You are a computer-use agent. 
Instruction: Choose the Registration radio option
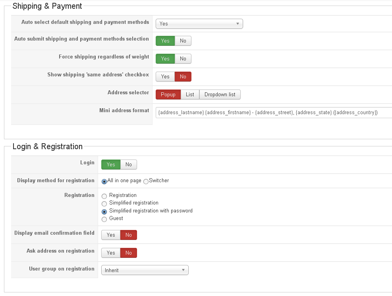(104, 196)
